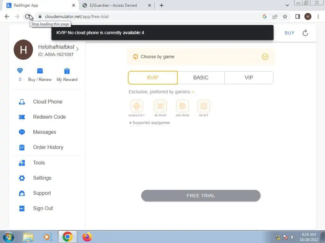Click the ID: ASIA-1621097 text
This screenshot has height=243, width=325.
pyautogui.click(x=56, y=54)
